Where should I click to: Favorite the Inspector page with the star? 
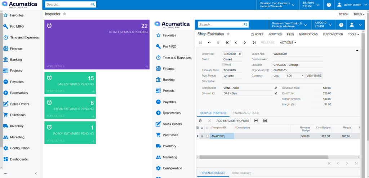pyautogui.click(x=65, y=14)
